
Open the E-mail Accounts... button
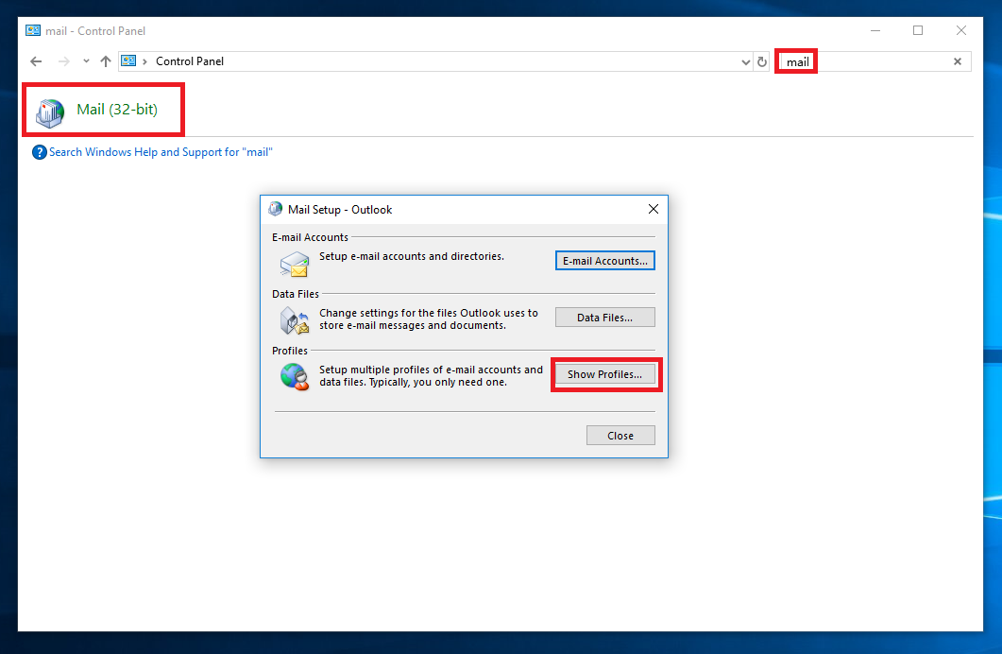pyautogui.click(x=605, y=261)
